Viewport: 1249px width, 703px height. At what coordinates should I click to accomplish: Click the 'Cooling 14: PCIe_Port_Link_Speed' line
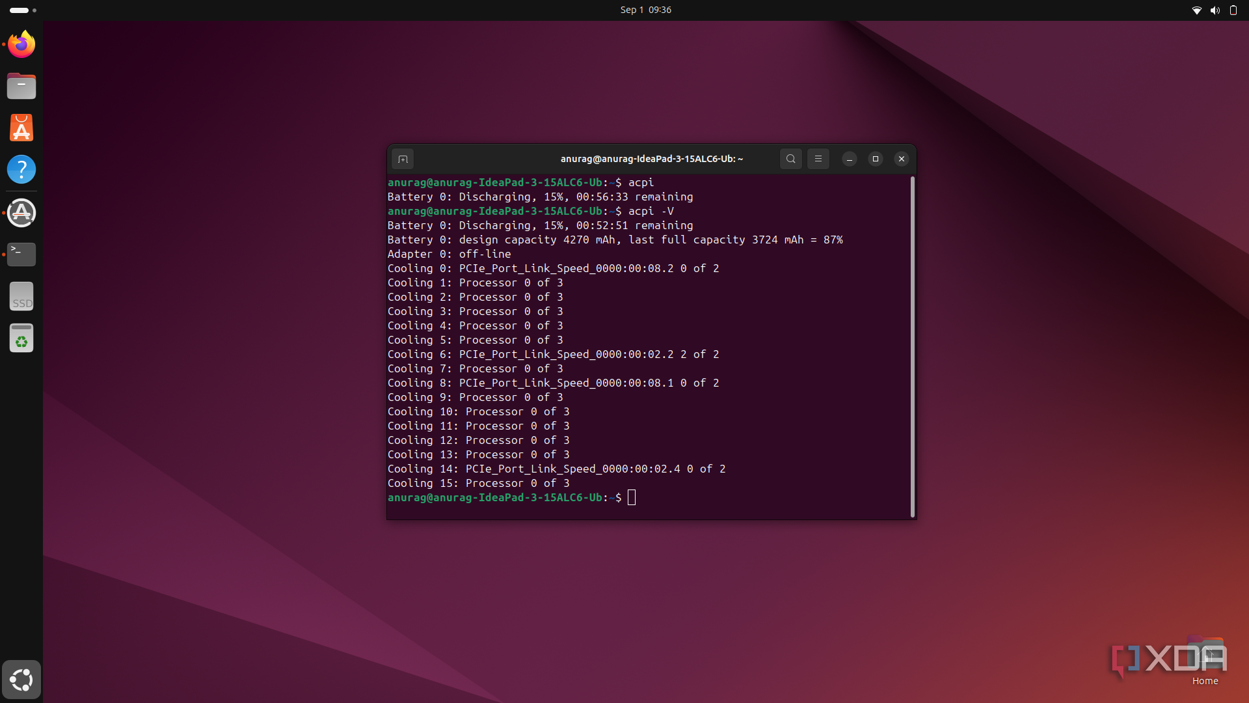click(x=556, y=469)
